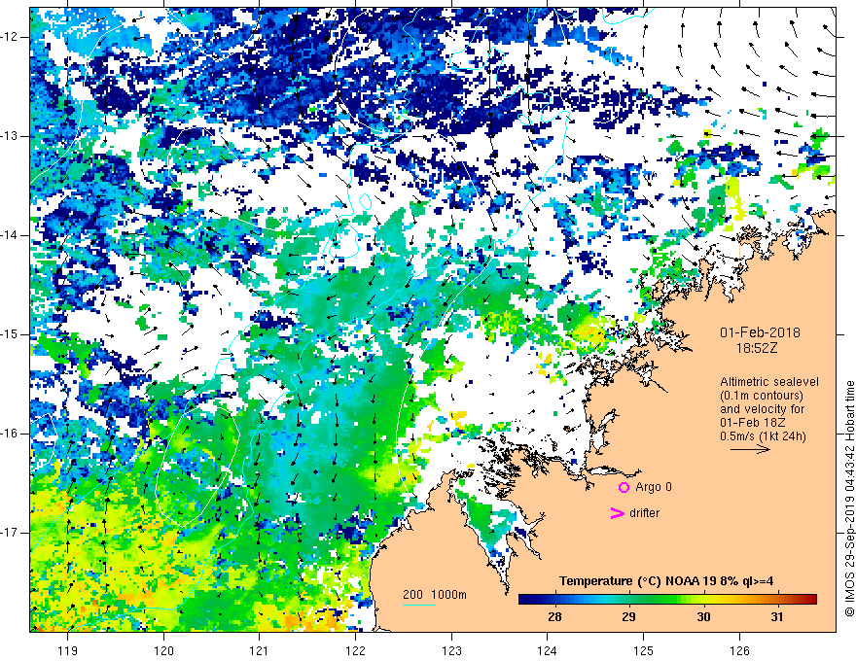Click the Temperature NOAA 19 title
The height and width of the screenshot is (661, 856).
click(666, 581)
